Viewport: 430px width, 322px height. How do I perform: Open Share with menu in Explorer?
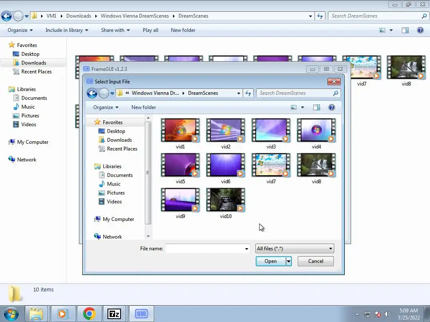tap(115, 30)
